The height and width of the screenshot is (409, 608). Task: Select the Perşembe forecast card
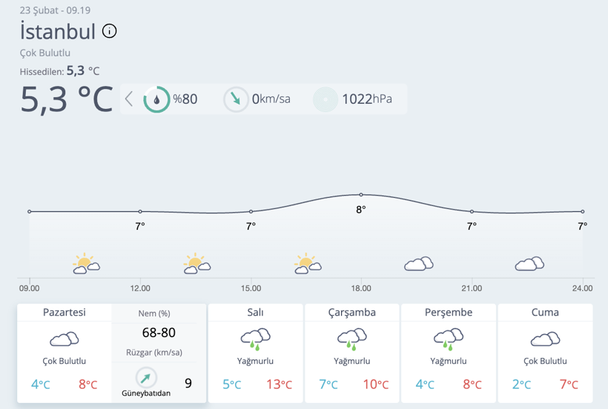pos(449,353)
